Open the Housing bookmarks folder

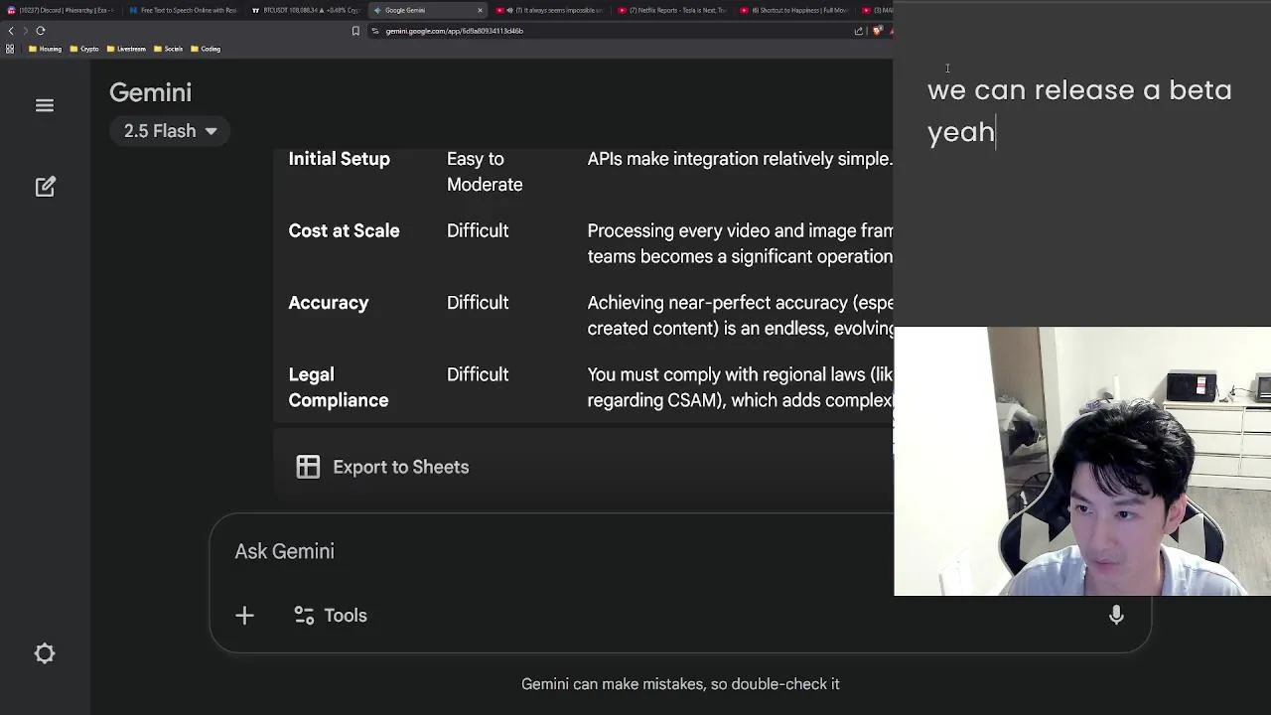[45, 49]
